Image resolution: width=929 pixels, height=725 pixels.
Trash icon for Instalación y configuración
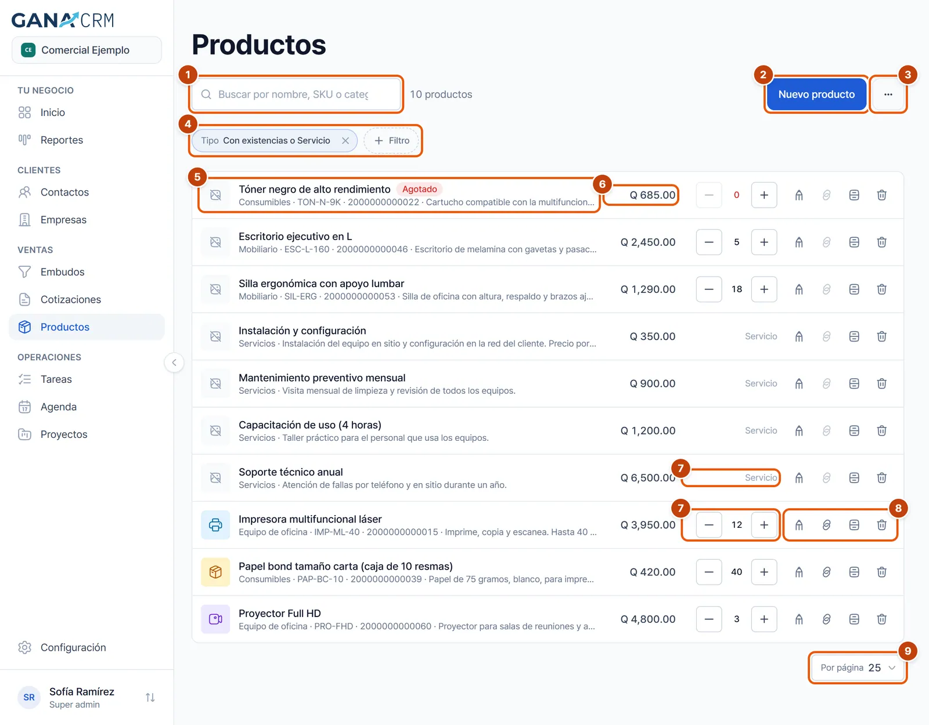[x=881, y=336]
